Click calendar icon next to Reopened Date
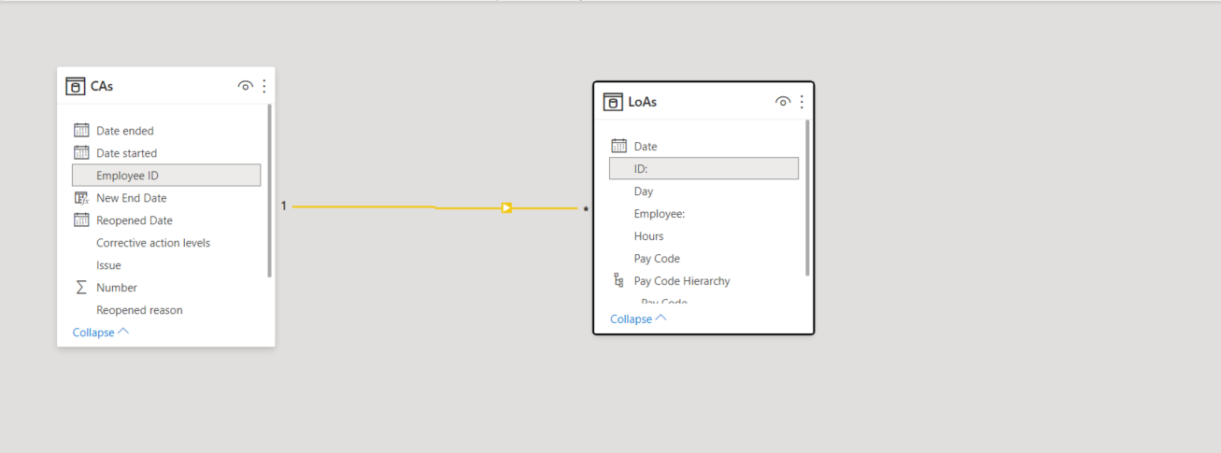The width and height of the screenshot is (1221, 453). point(81,220)
